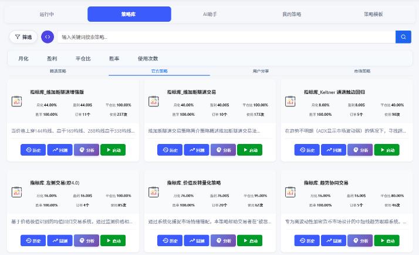Select the 用户分享 sub-tab

click(261, 71)
